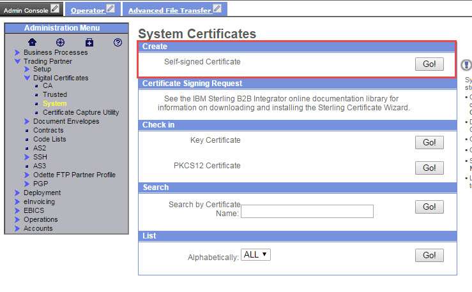Expand the Business Processes menu arrow
The height and width of the screenshot is (292, 472).
coord(17,52)
